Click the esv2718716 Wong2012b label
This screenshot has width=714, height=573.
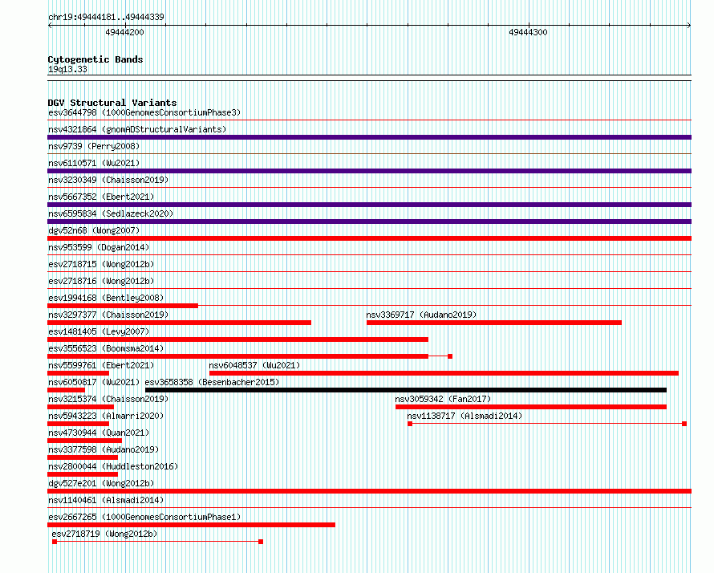click(101, 281)
